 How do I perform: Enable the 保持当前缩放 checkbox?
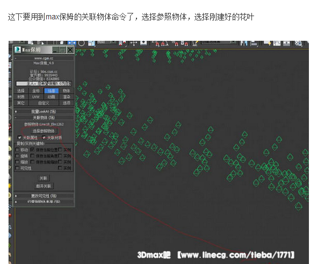32,162
